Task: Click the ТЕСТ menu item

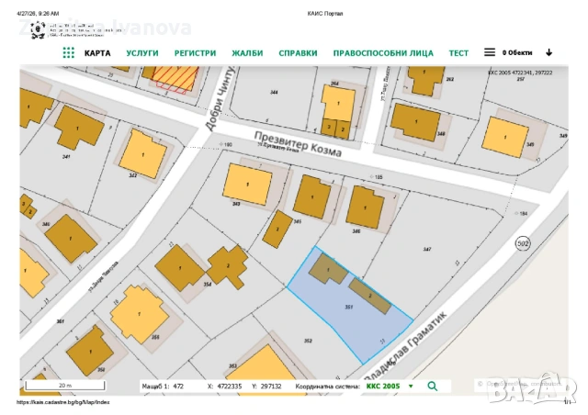Action: (458, 53)
